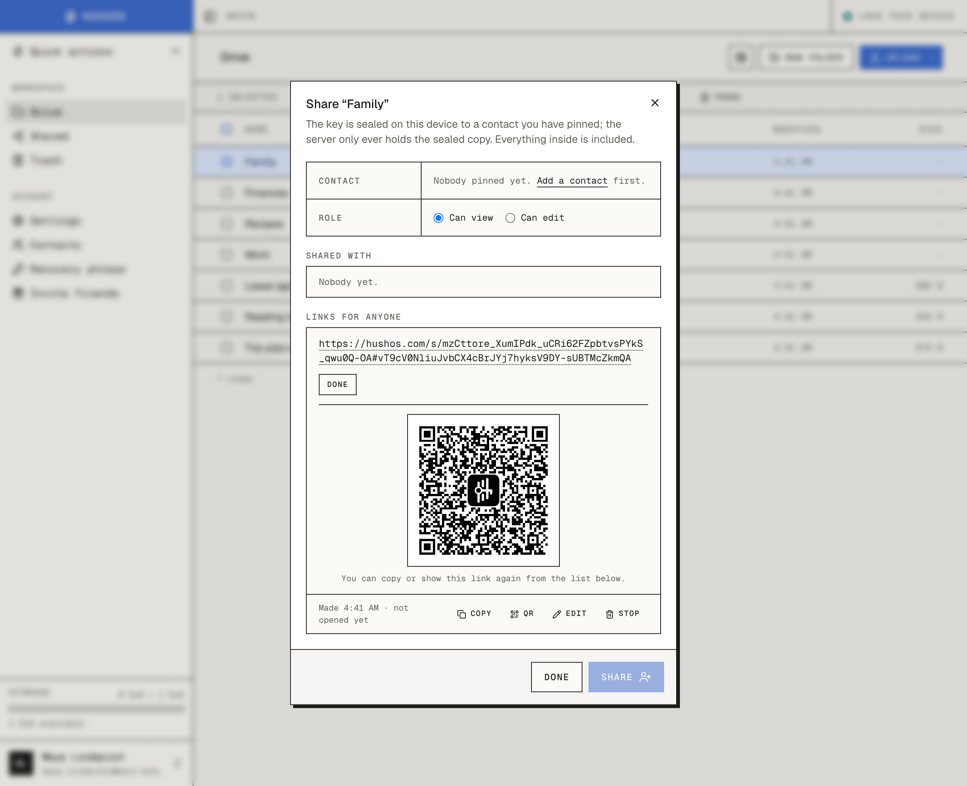Click the pencil icon beside EDIT
This screenshot has width=967, height=786.
click(x=556, y=614)
